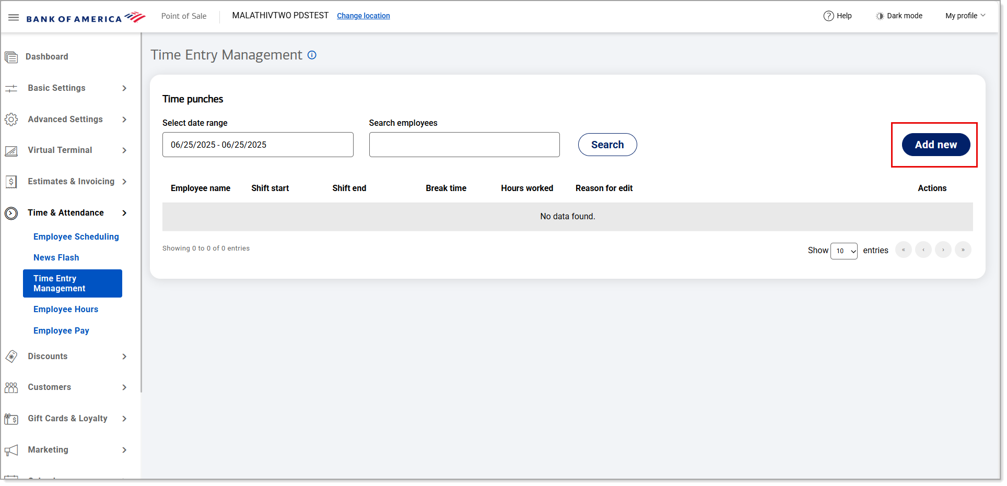
Task: Click the Hours worked column header
Action: pyautogui.click(x=527, y=188)
